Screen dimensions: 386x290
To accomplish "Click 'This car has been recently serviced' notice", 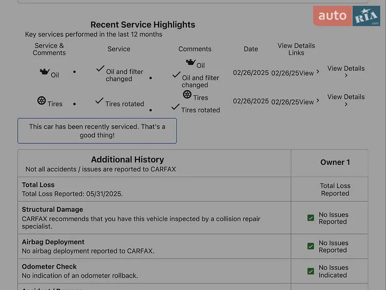I will (97, 130).
